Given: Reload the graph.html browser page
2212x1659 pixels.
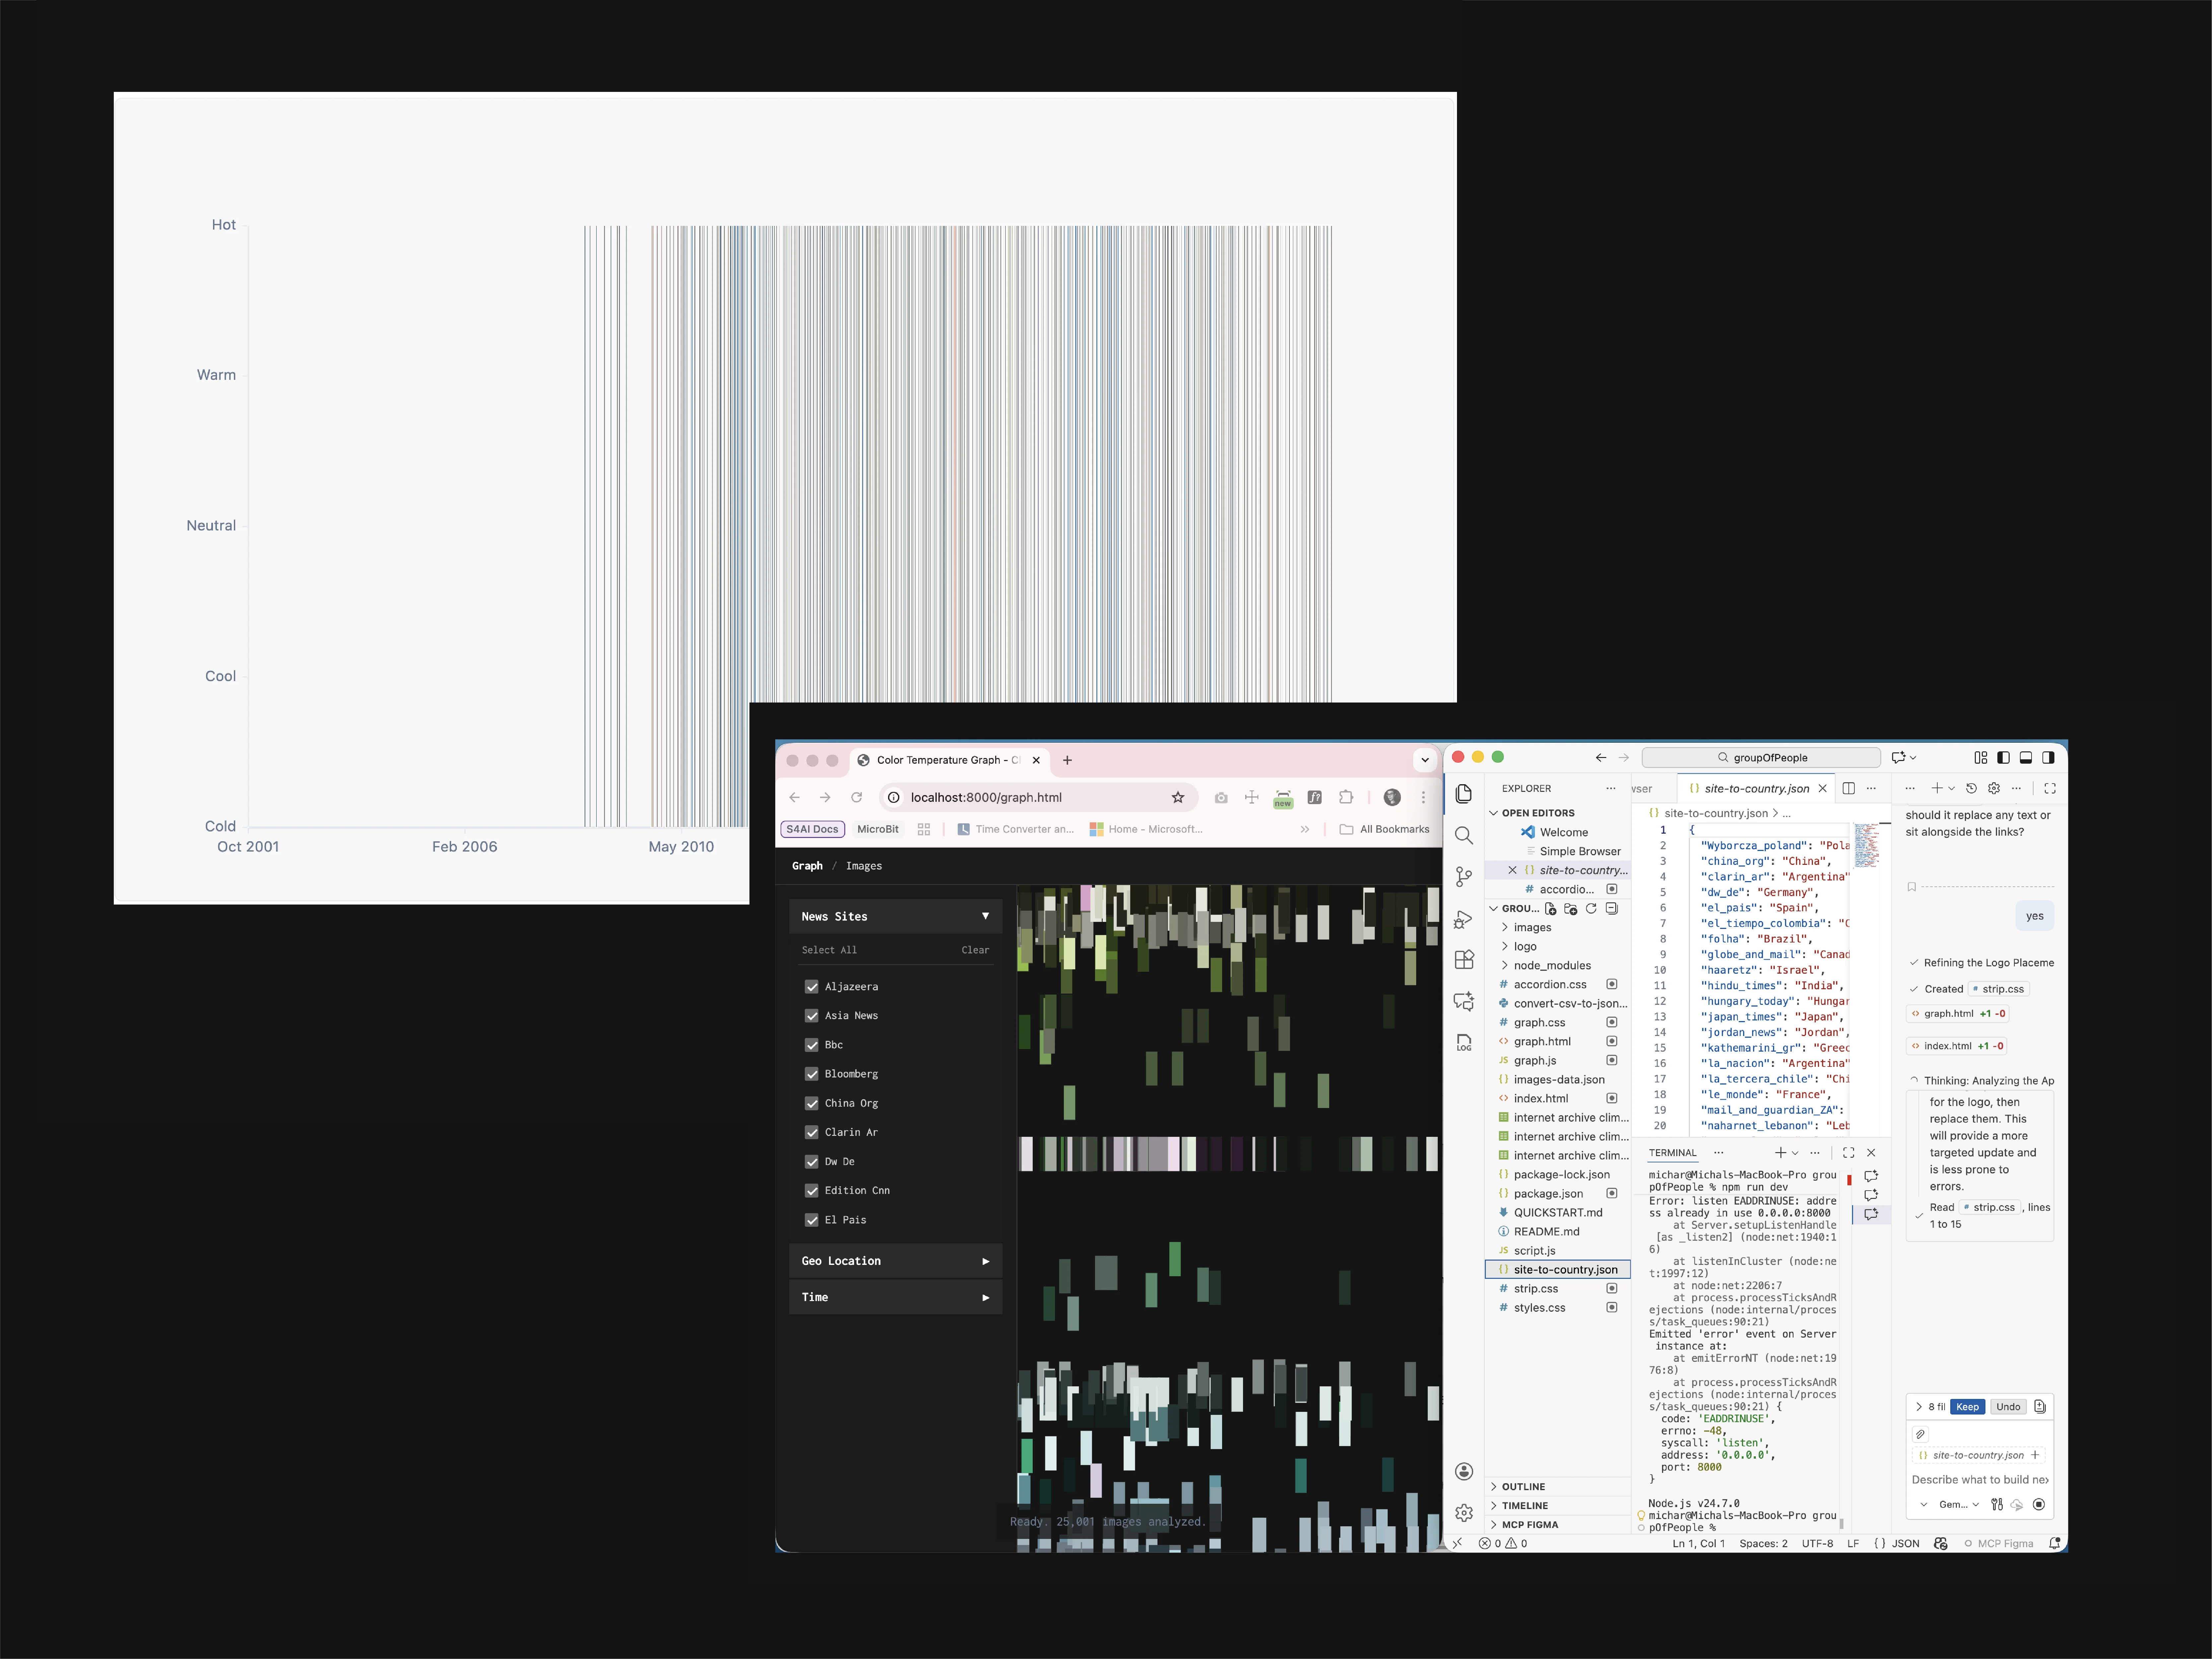Looking at the screenshot, I should [857, 797].
